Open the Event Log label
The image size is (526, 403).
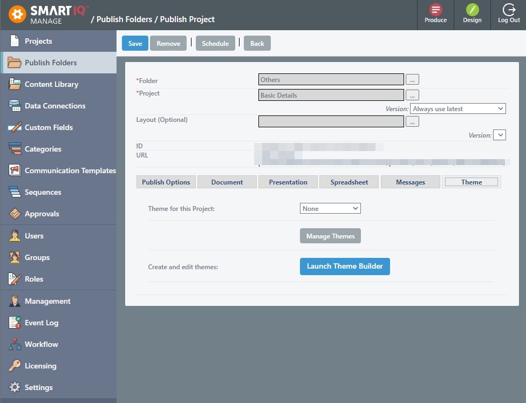click(x=42, y=323)
